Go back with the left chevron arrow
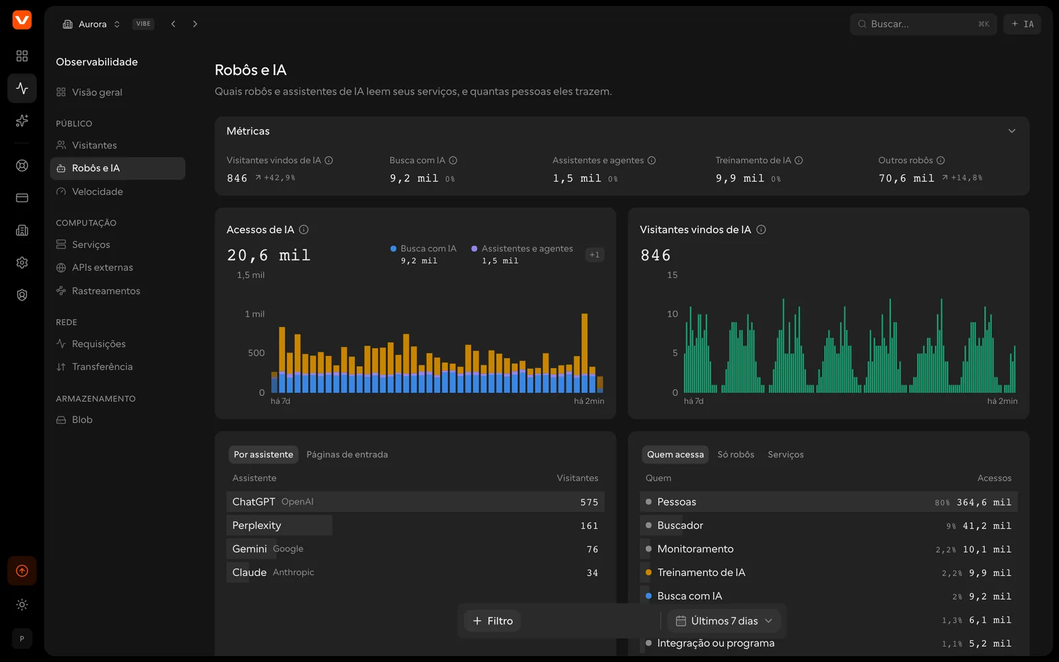The width and height of the screenshot is (1059, 662). click(173, 24)
